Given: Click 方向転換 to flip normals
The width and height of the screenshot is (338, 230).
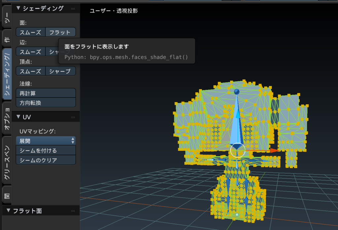Looking at the screenshot, I should coord(46,102).
